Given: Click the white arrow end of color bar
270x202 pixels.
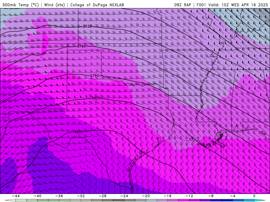Looking at the screenshot, I should (x=10, y=200).
